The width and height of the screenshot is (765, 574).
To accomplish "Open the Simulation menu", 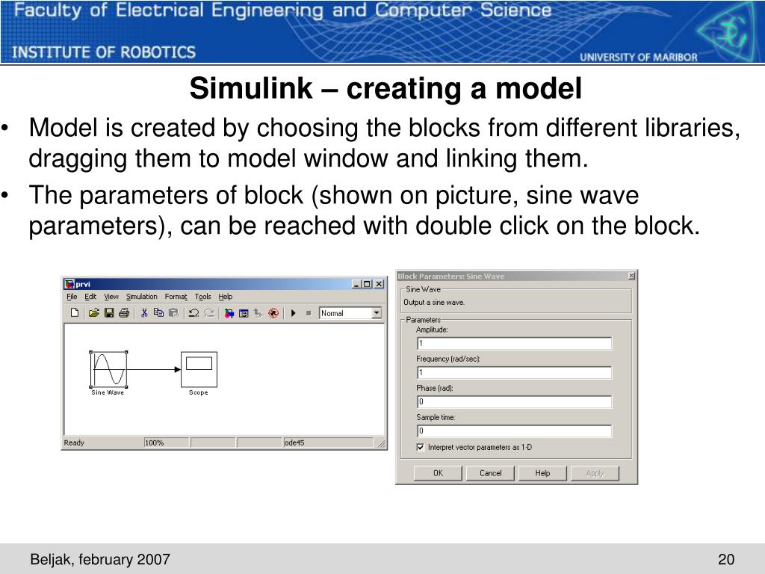I will [x=141, y=297].
